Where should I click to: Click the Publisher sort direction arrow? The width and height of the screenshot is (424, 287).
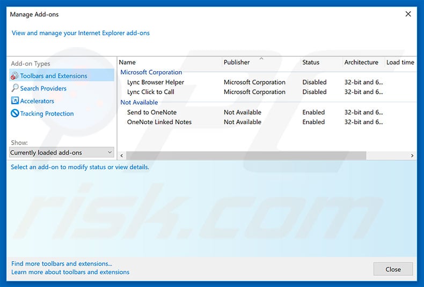(x=261, y=58)
